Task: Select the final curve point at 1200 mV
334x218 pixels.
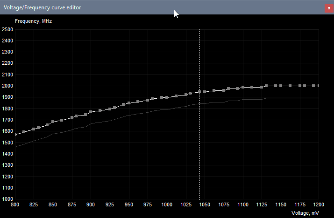Action: [319, 86]
